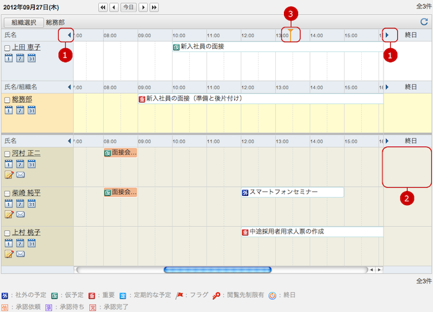This screenshot has width=433, height=312.
Task: Open 河村 正二 user link
Action: tap(27, 153)
